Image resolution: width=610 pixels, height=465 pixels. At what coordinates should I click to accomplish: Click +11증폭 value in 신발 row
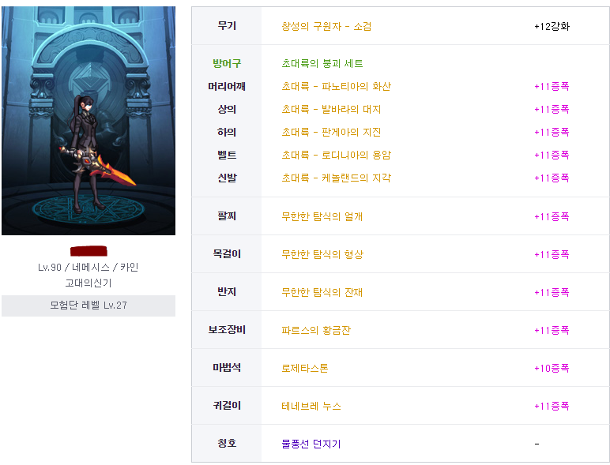pos(552,178)
